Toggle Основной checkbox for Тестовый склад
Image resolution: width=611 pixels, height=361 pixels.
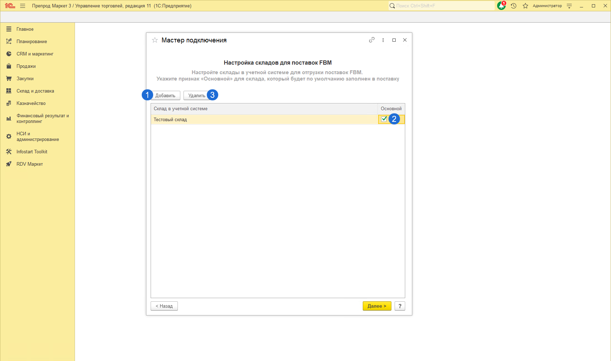(384, 119)
